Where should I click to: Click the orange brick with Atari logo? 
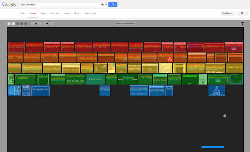[x=165, y=57]
